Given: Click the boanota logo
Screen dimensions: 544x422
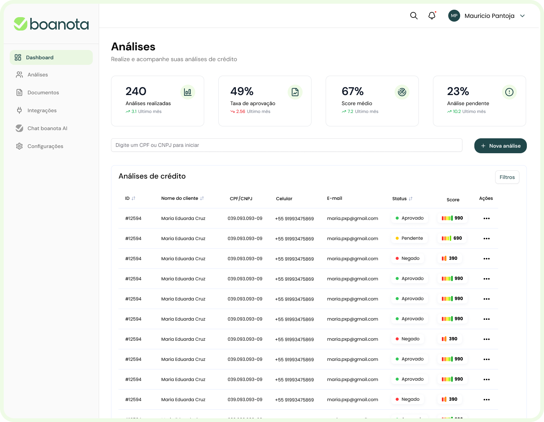Looking at the screenshot, I should point(51,24).
